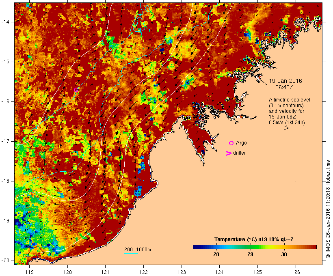Click the '-18' latitude axis label
The width and height of the screenshot is (333, 276).
[x=5, y=181]
